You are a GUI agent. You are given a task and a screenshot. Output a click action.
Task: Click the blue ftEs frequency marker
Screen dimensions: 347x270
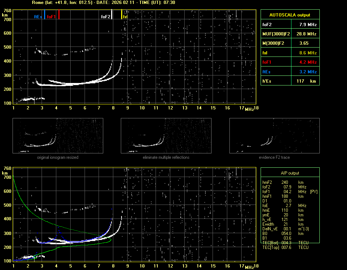(44, 15)
